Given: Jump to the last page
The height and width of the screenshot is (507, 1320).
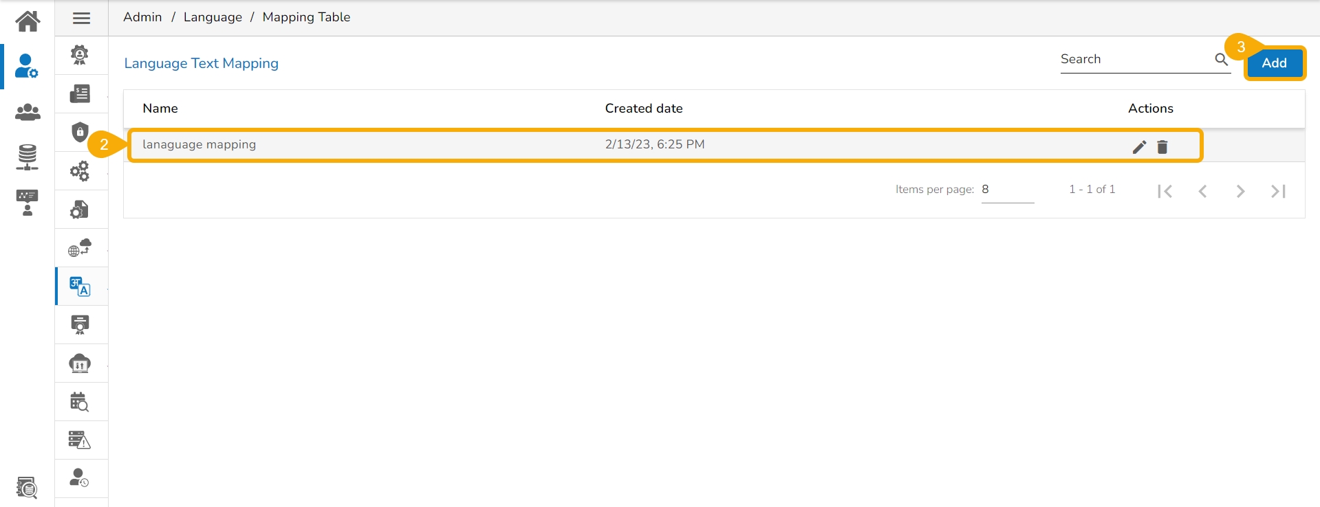Looking at the screenshot, I should pos(1278,191).
